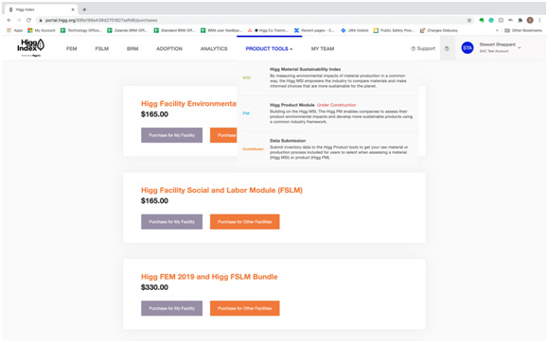The image size is (548, 343).
Task: Go to the ADOPTION section
Action: [x=169, y=49]
